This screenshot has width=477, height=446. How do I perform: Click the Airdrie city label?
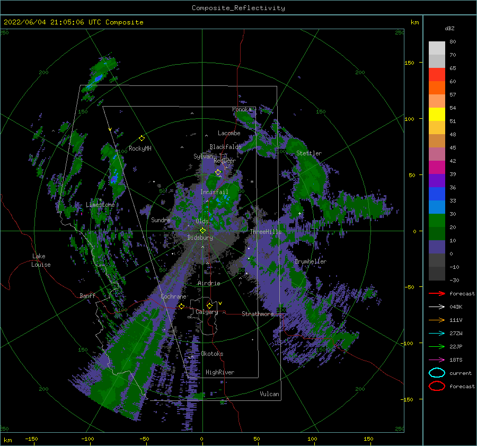click(x=209, y=283)
